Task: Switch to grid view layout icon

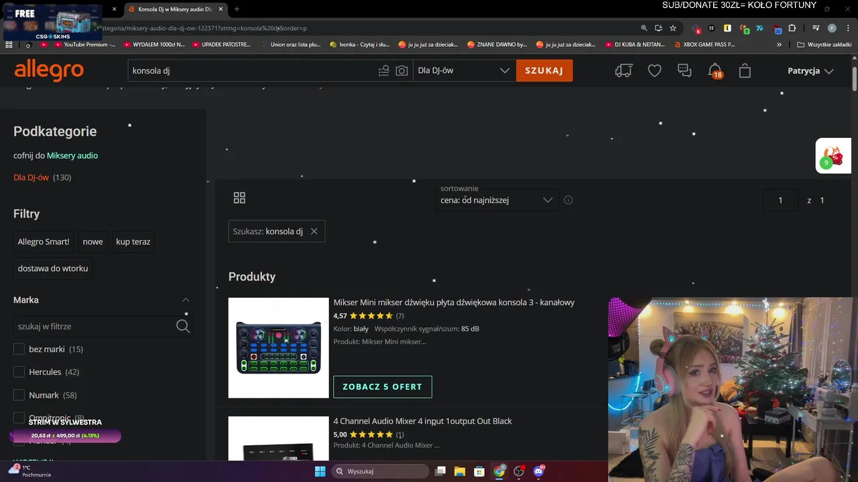Action: pyautogui.click(x=239, y=197)
